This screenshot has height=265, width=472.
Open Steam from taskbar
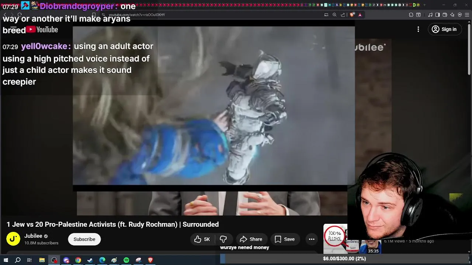tap(90, 260)
